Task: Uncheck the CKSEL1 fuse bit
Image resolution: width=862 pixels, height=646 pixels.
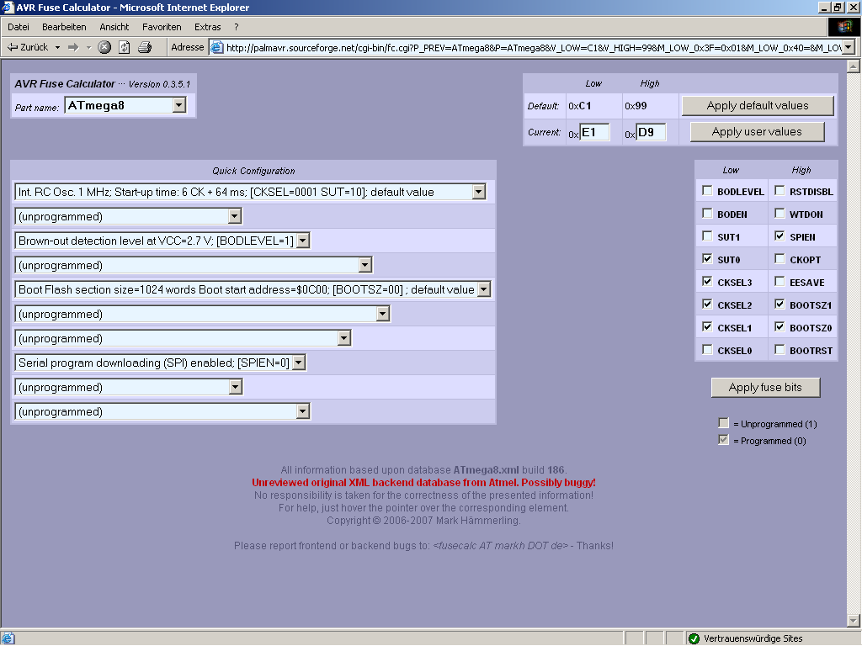Action: [x=707, y=327]
